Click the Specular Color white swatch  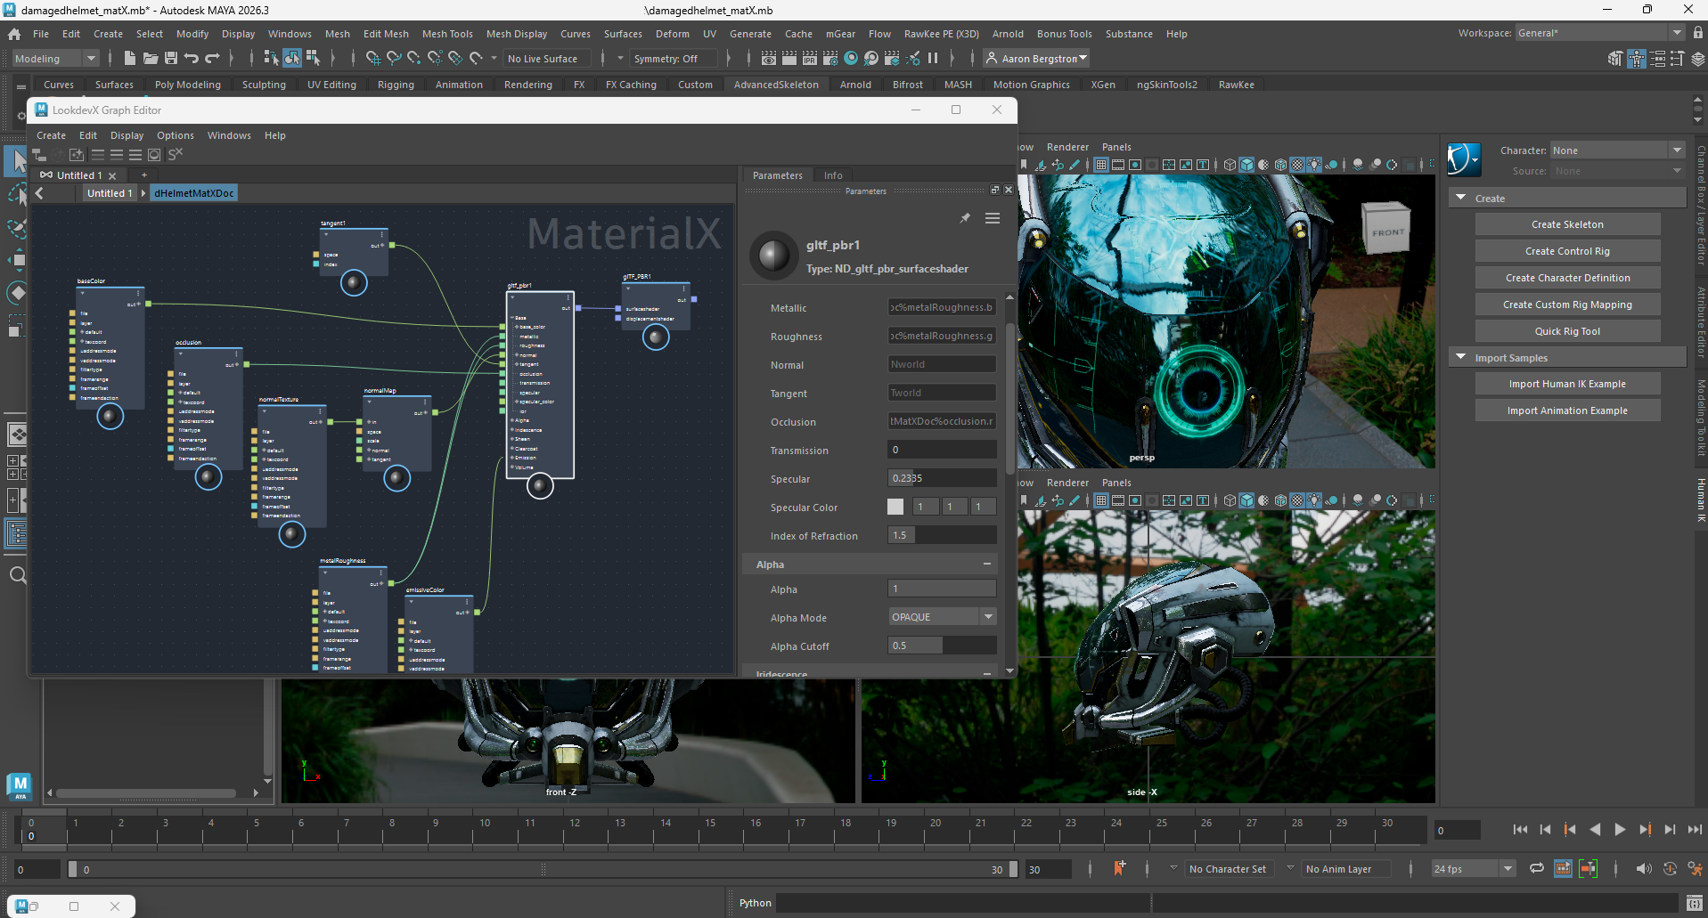(x=895, y=507)
